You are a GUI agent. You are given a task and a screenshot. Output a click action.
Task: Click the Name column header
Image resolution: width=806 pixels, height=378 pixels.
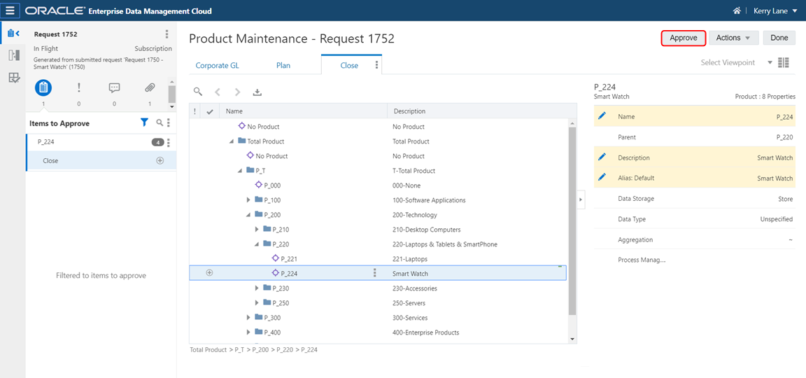(x=303, y=111)
